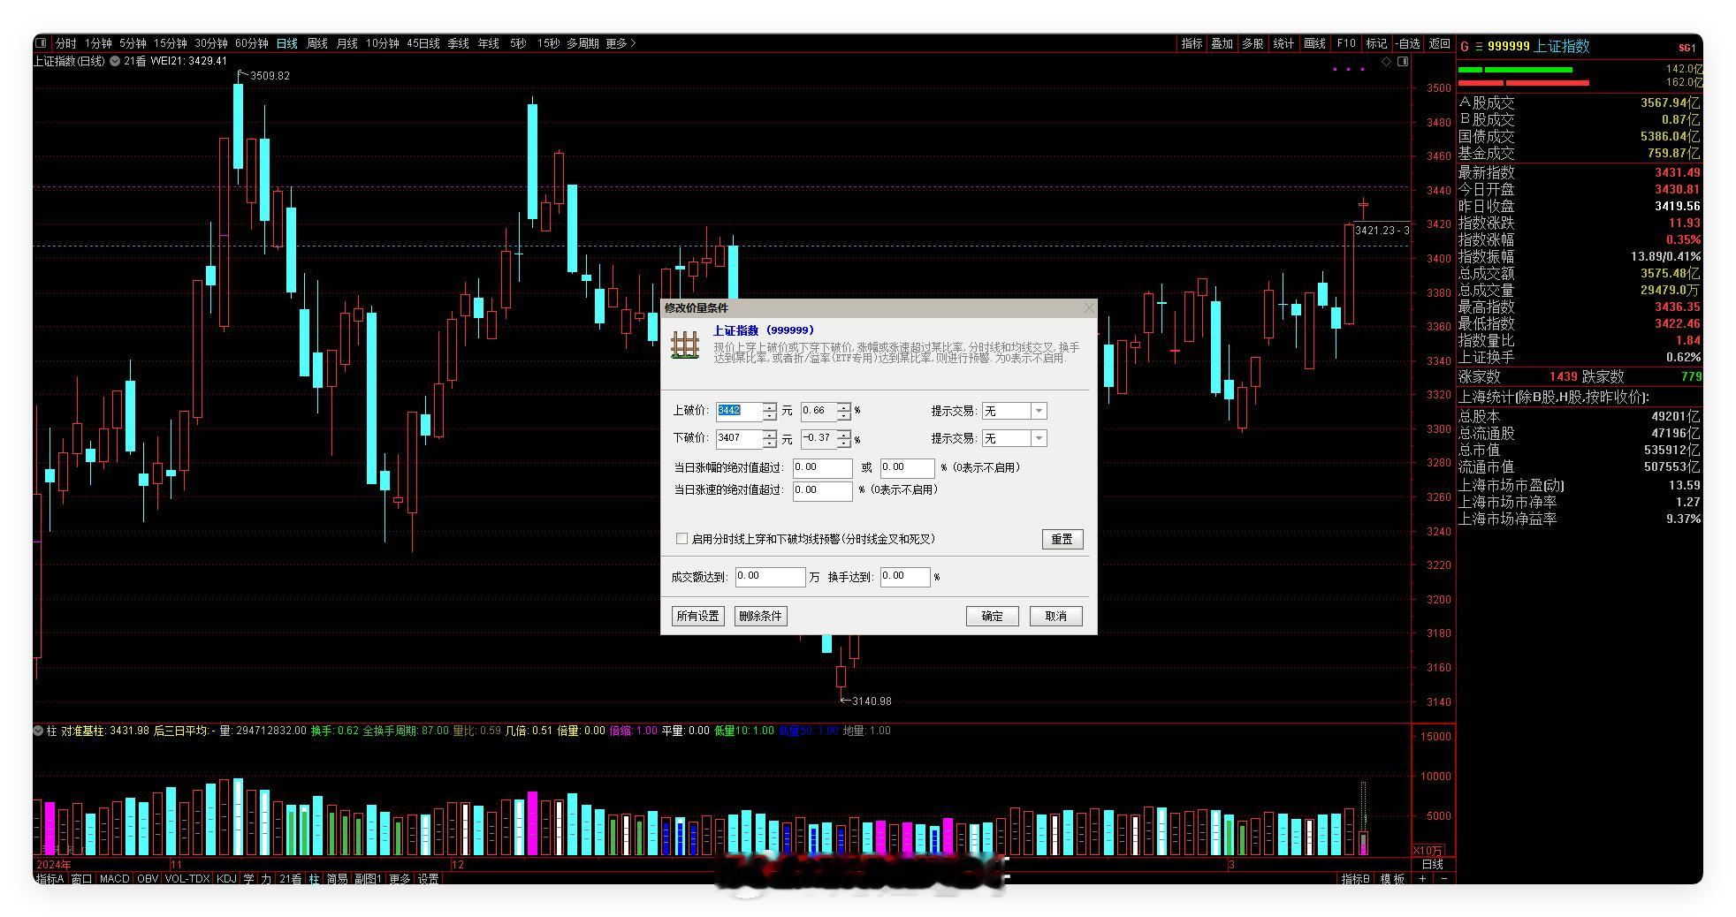
Task: Click the G icon before 999999
Action: coord(1465,46)
